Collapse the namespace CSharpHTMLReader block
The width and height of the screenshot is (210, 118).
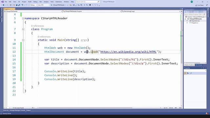(x=23, y=18)
